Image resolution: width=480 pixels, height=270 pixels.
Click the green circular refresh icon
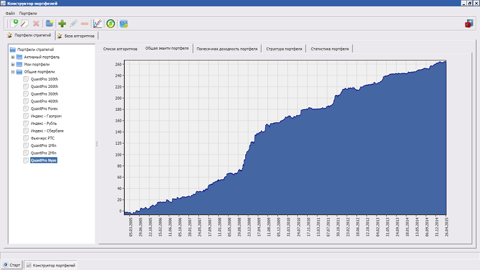pos(111,23)
